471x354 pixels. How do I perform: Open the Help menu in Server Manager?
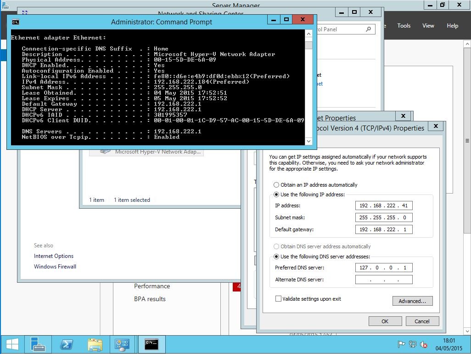click(453, 26)
